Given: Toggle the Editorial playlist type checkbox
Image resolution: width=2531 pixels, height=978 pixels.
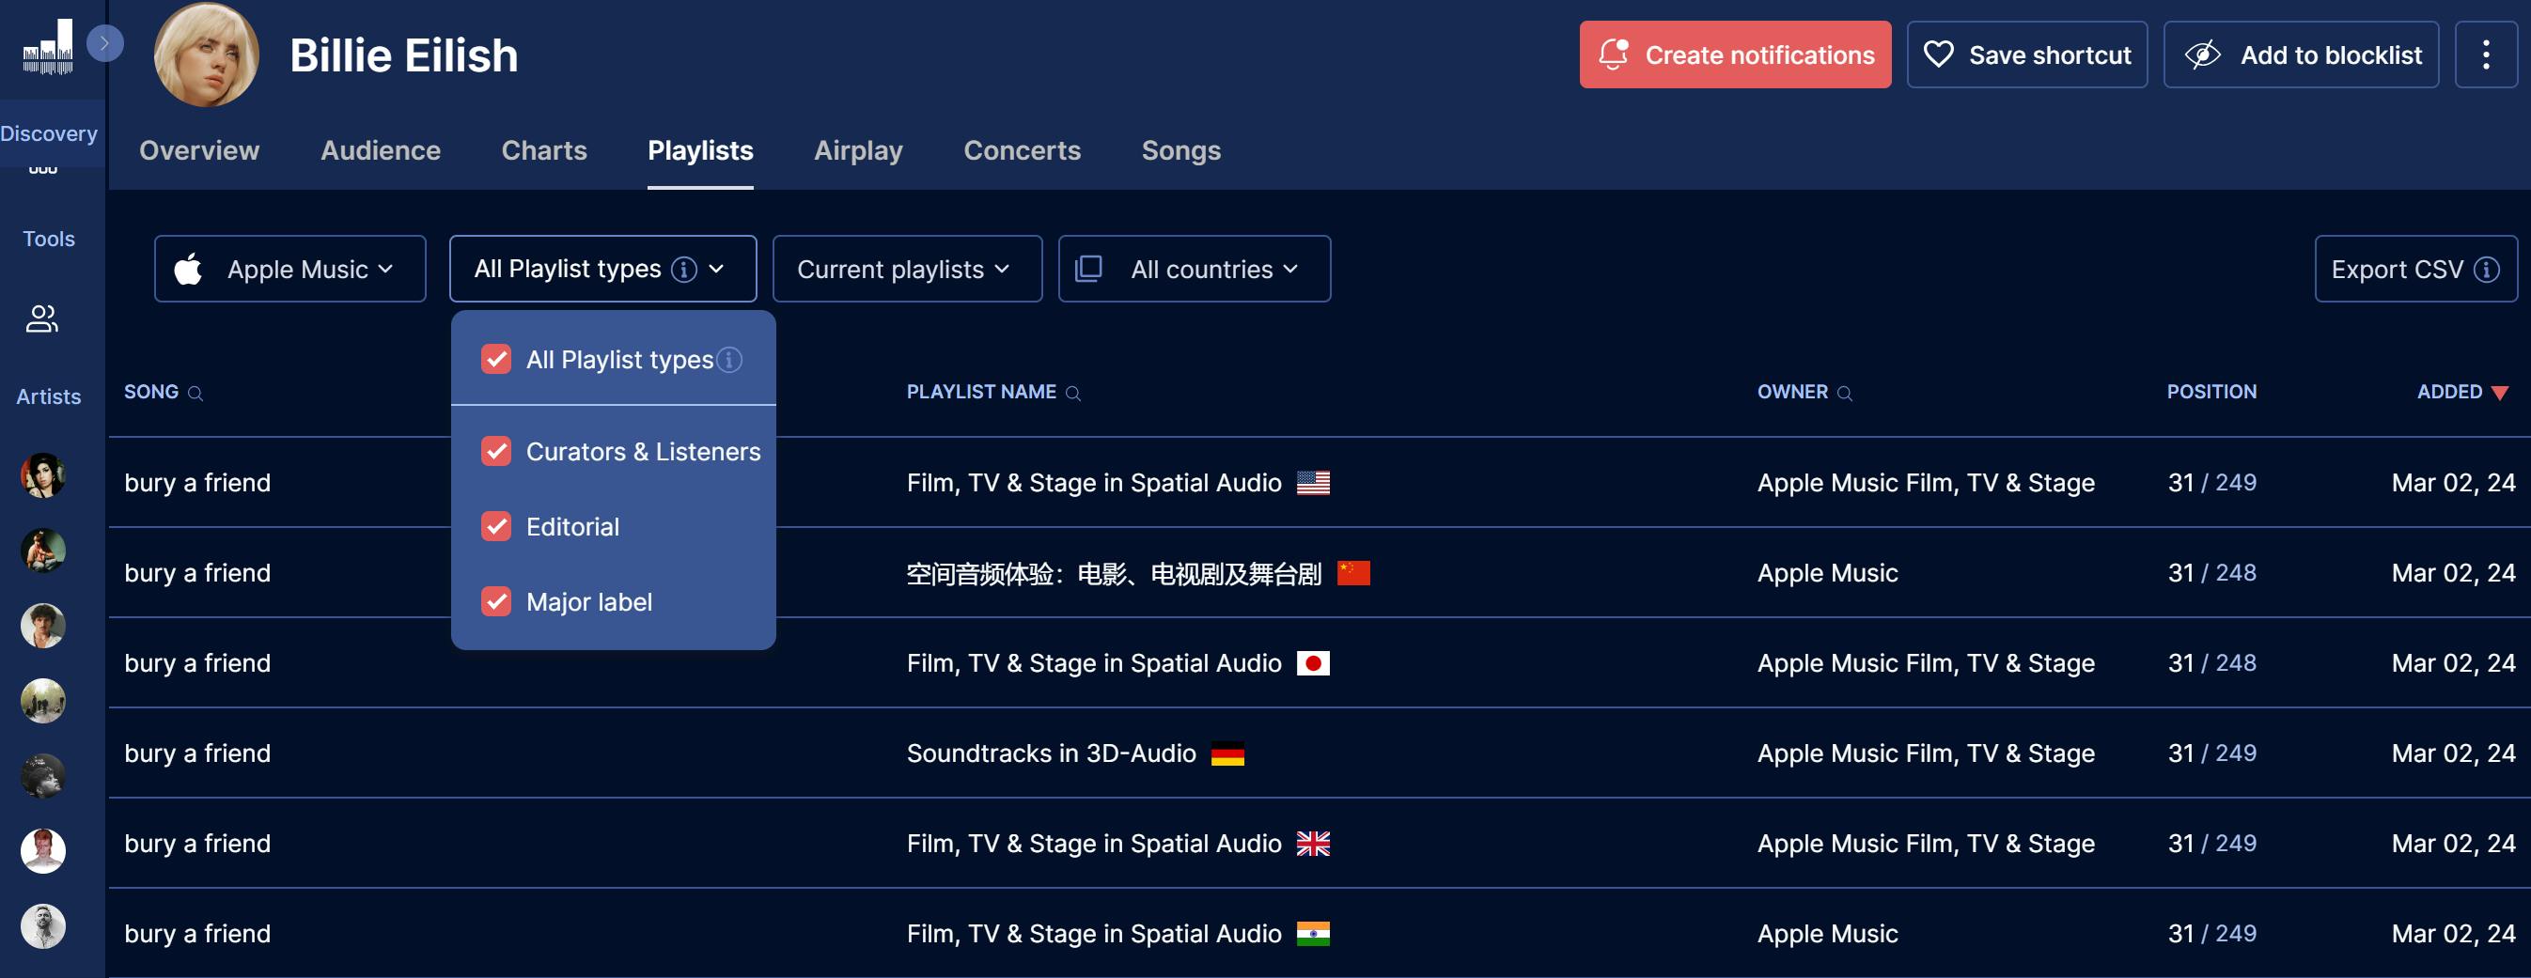Looking at the screenshot, I should pos(496,527).
